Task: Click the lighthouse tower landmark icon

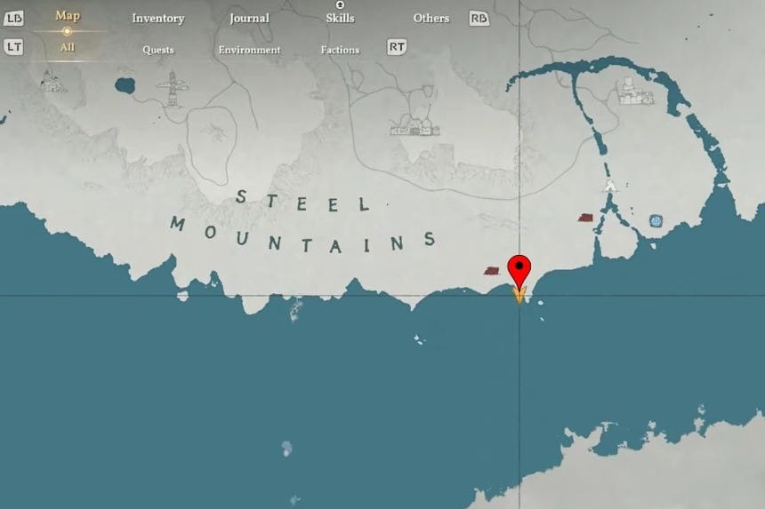Action: 173,89
